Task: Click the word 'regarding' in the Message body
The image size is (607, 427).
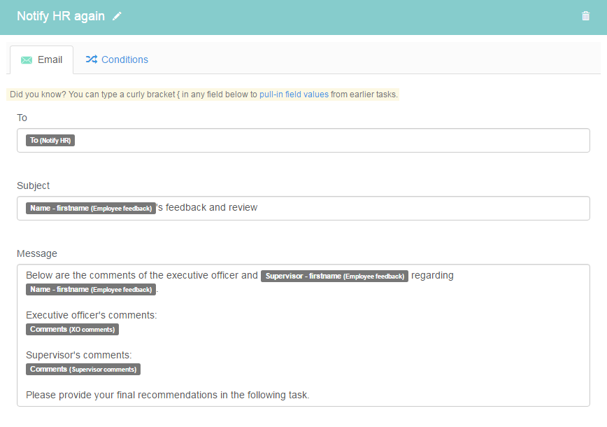Action: 432,276
